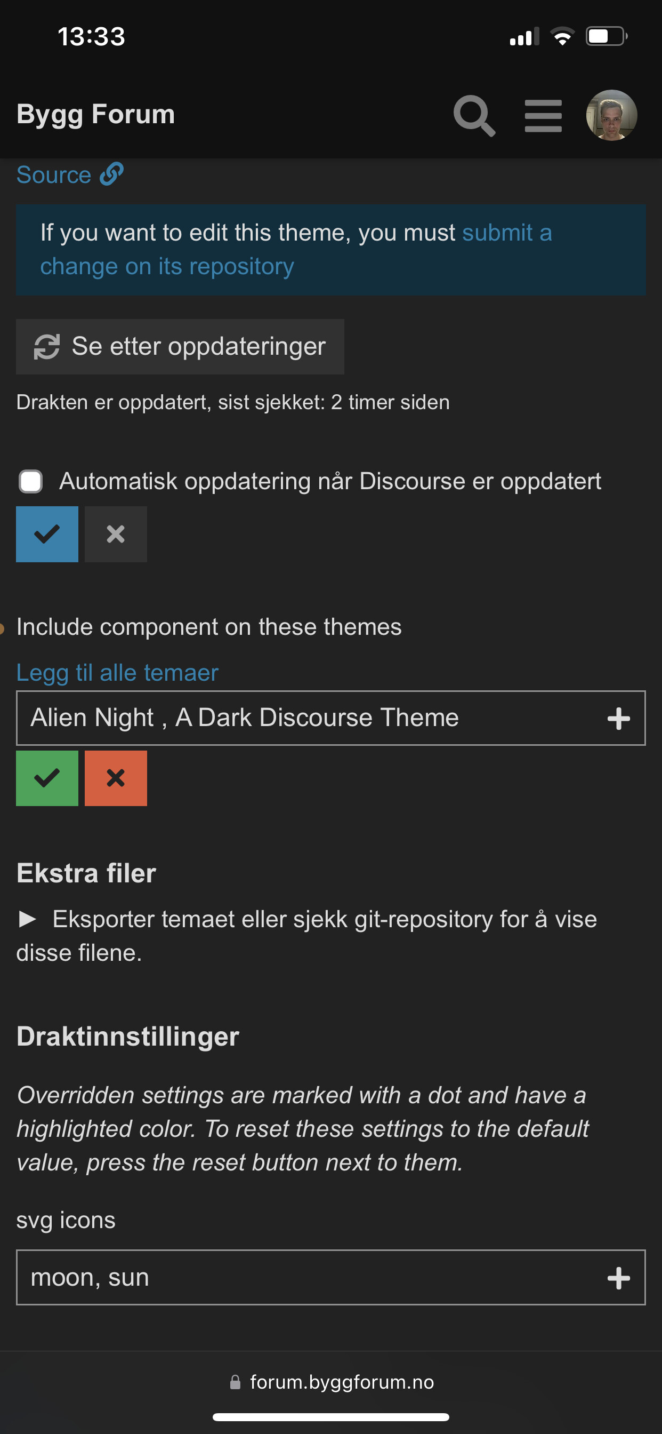Click the Source link chain icon
662x1434 pixels.
pos(112,174)
